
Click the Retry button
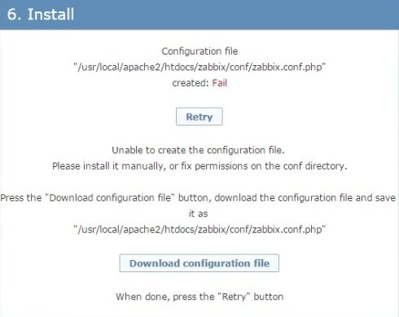click(x=199, y=117)
